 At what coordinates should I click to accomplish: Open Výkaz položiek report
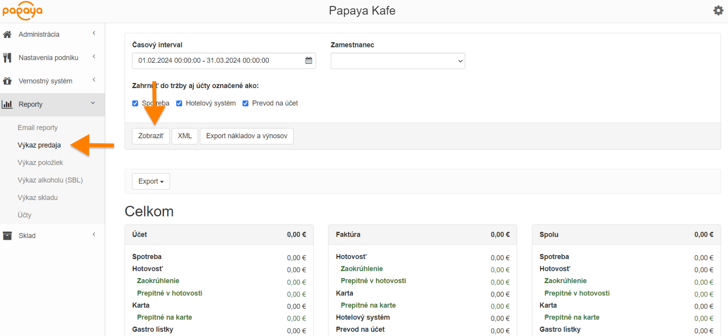click(40, 162)
